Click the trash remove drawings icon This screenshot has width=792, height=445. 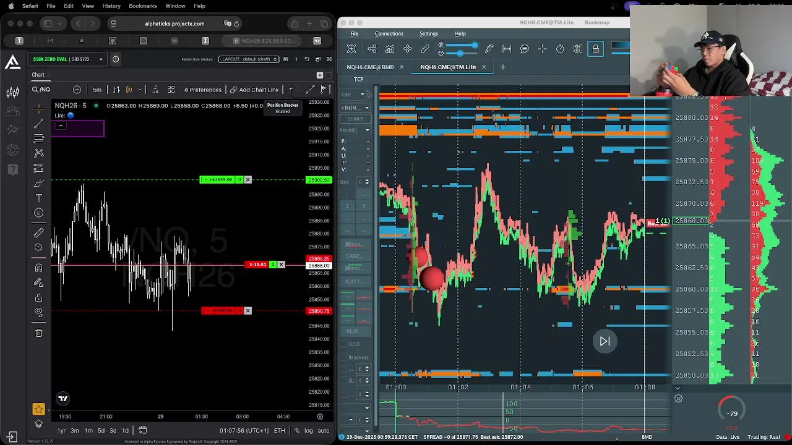[38, 333]
